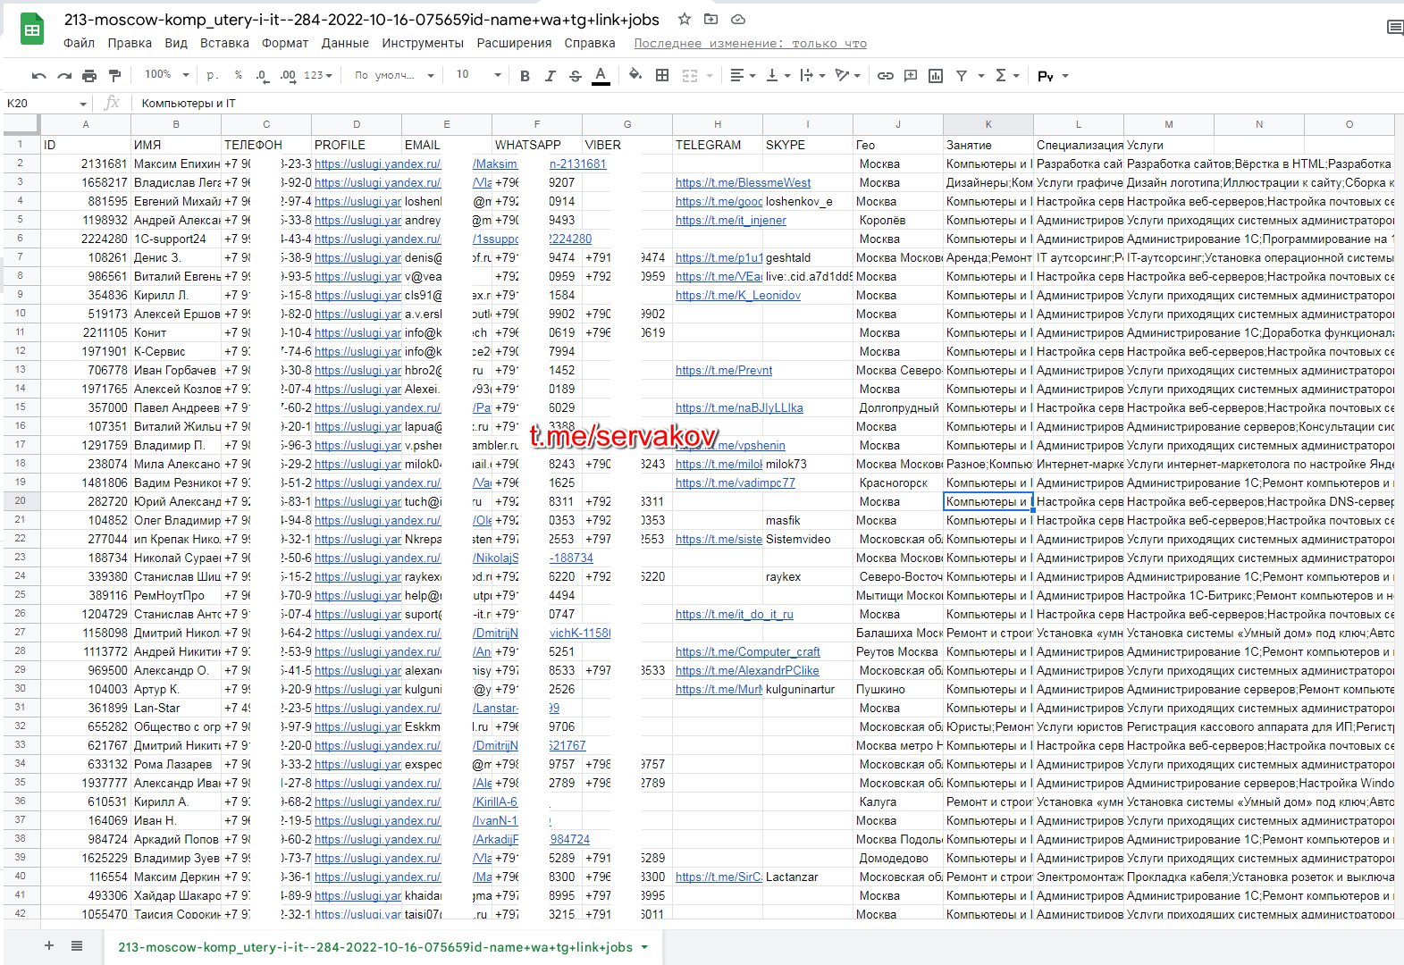The height and width of the screenshot is (965, 1404).
Task: Check cloud save status icon
Action: pos(738,19)
